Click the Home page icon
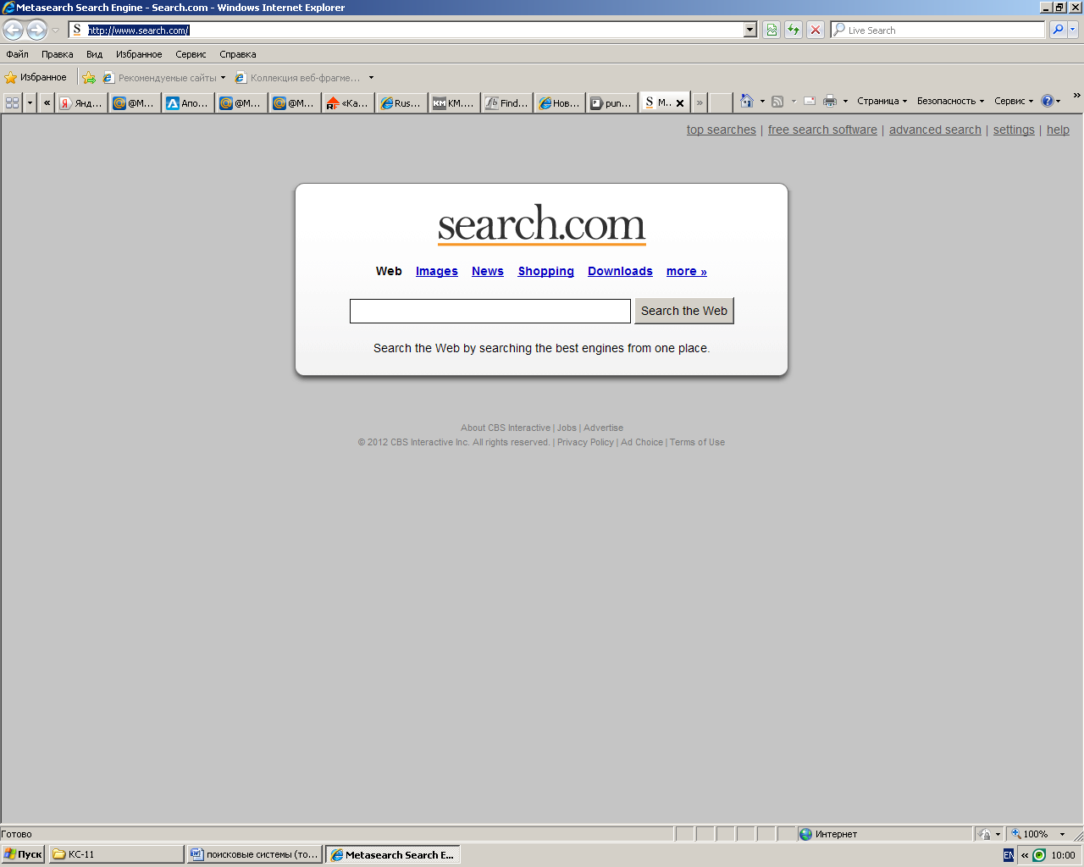Screen dimensions: 1084x867 746,101
